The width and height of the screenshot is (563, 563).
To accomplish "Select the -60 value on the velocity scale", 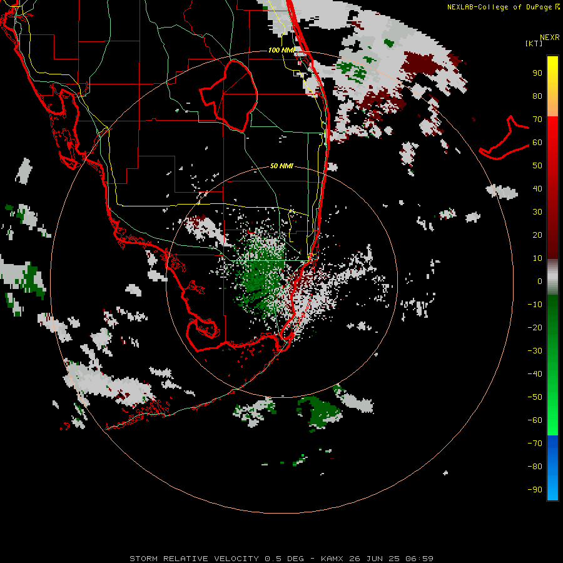I will [535, 420].
